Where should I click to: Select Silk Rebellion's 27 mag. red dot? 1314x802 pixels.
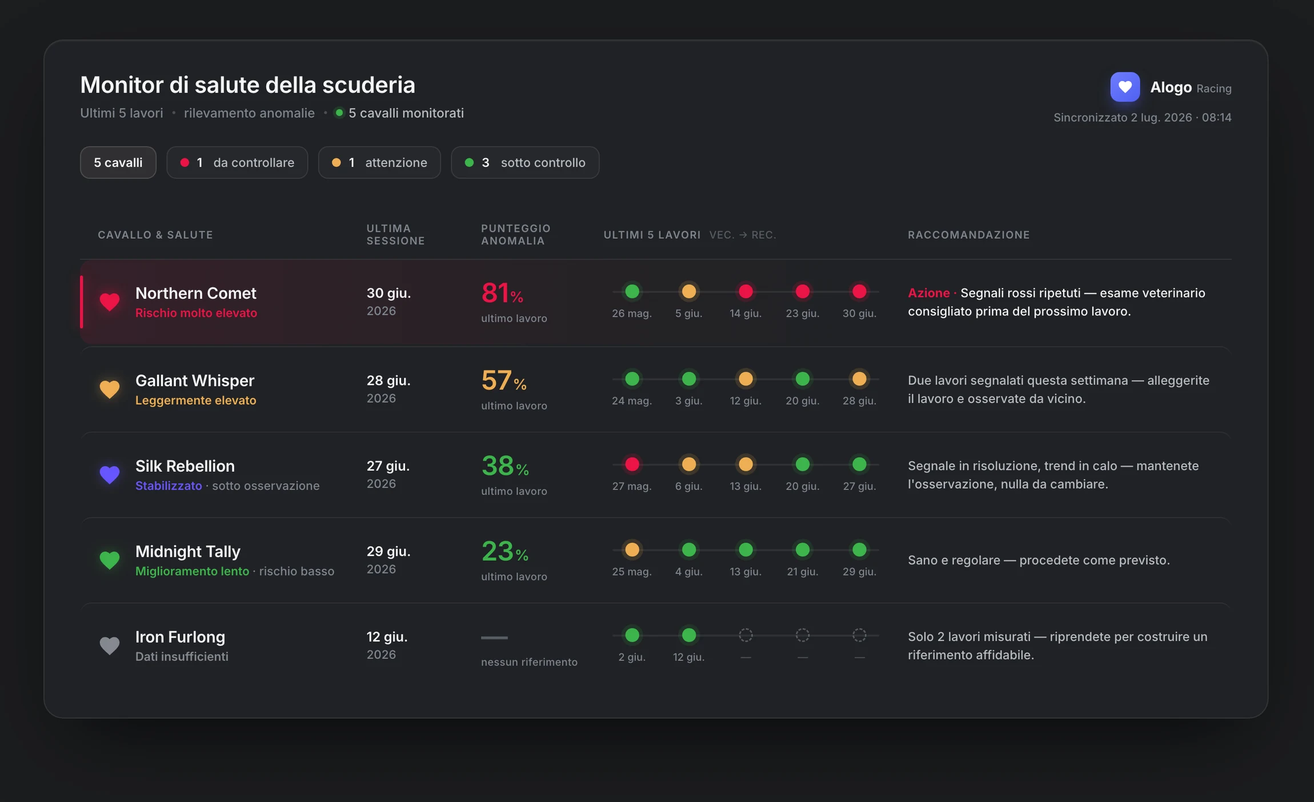pos(632,464)
